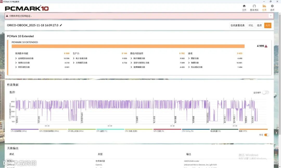This screenshot has height=168, width=281.
Task: Select the GPU核心时钟 (MHz) legend
Action: pos(82,130)
